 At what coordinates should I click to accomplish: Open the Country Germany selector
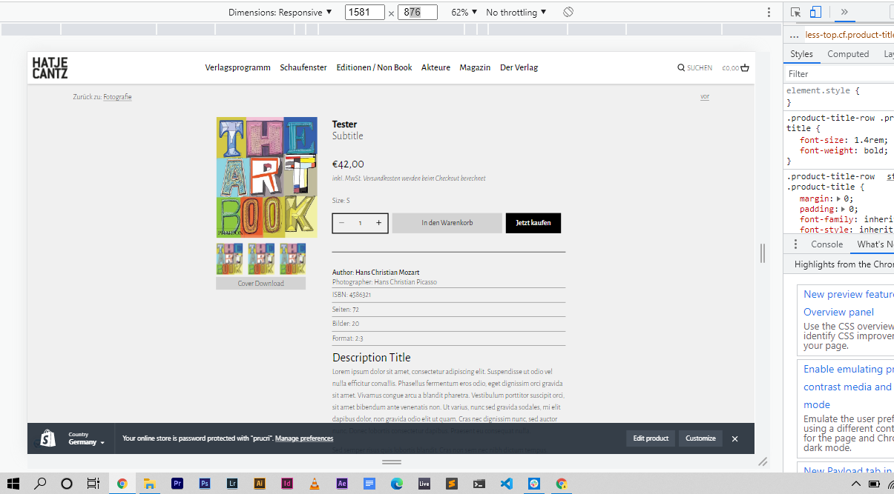(86, 438)
